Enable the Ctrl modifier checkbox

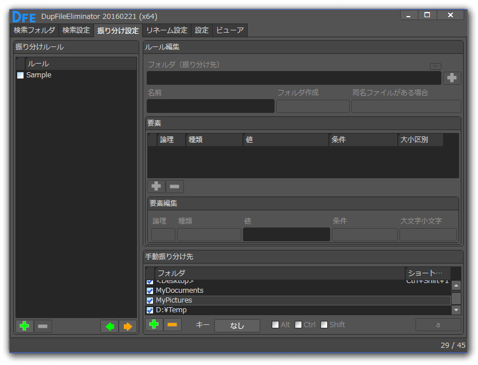pos(298,325)
